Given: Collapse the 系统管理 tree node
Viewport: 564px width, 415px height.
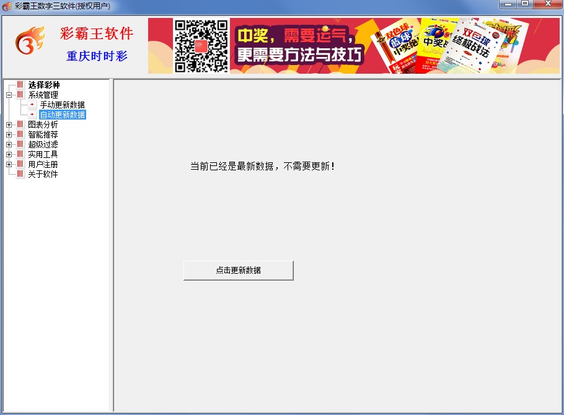Looking at the screenshot, I should 9,95.
